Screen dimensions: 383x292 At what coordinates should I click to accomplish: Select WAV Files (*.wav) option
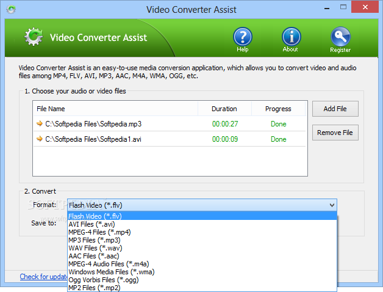202,248
